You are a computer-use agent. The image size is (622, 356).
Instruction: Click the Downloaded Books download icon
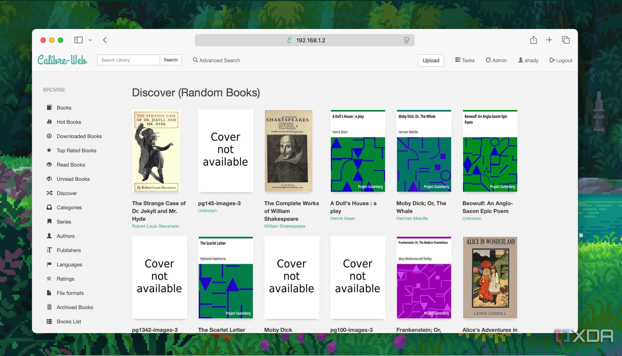click(49, 136)
